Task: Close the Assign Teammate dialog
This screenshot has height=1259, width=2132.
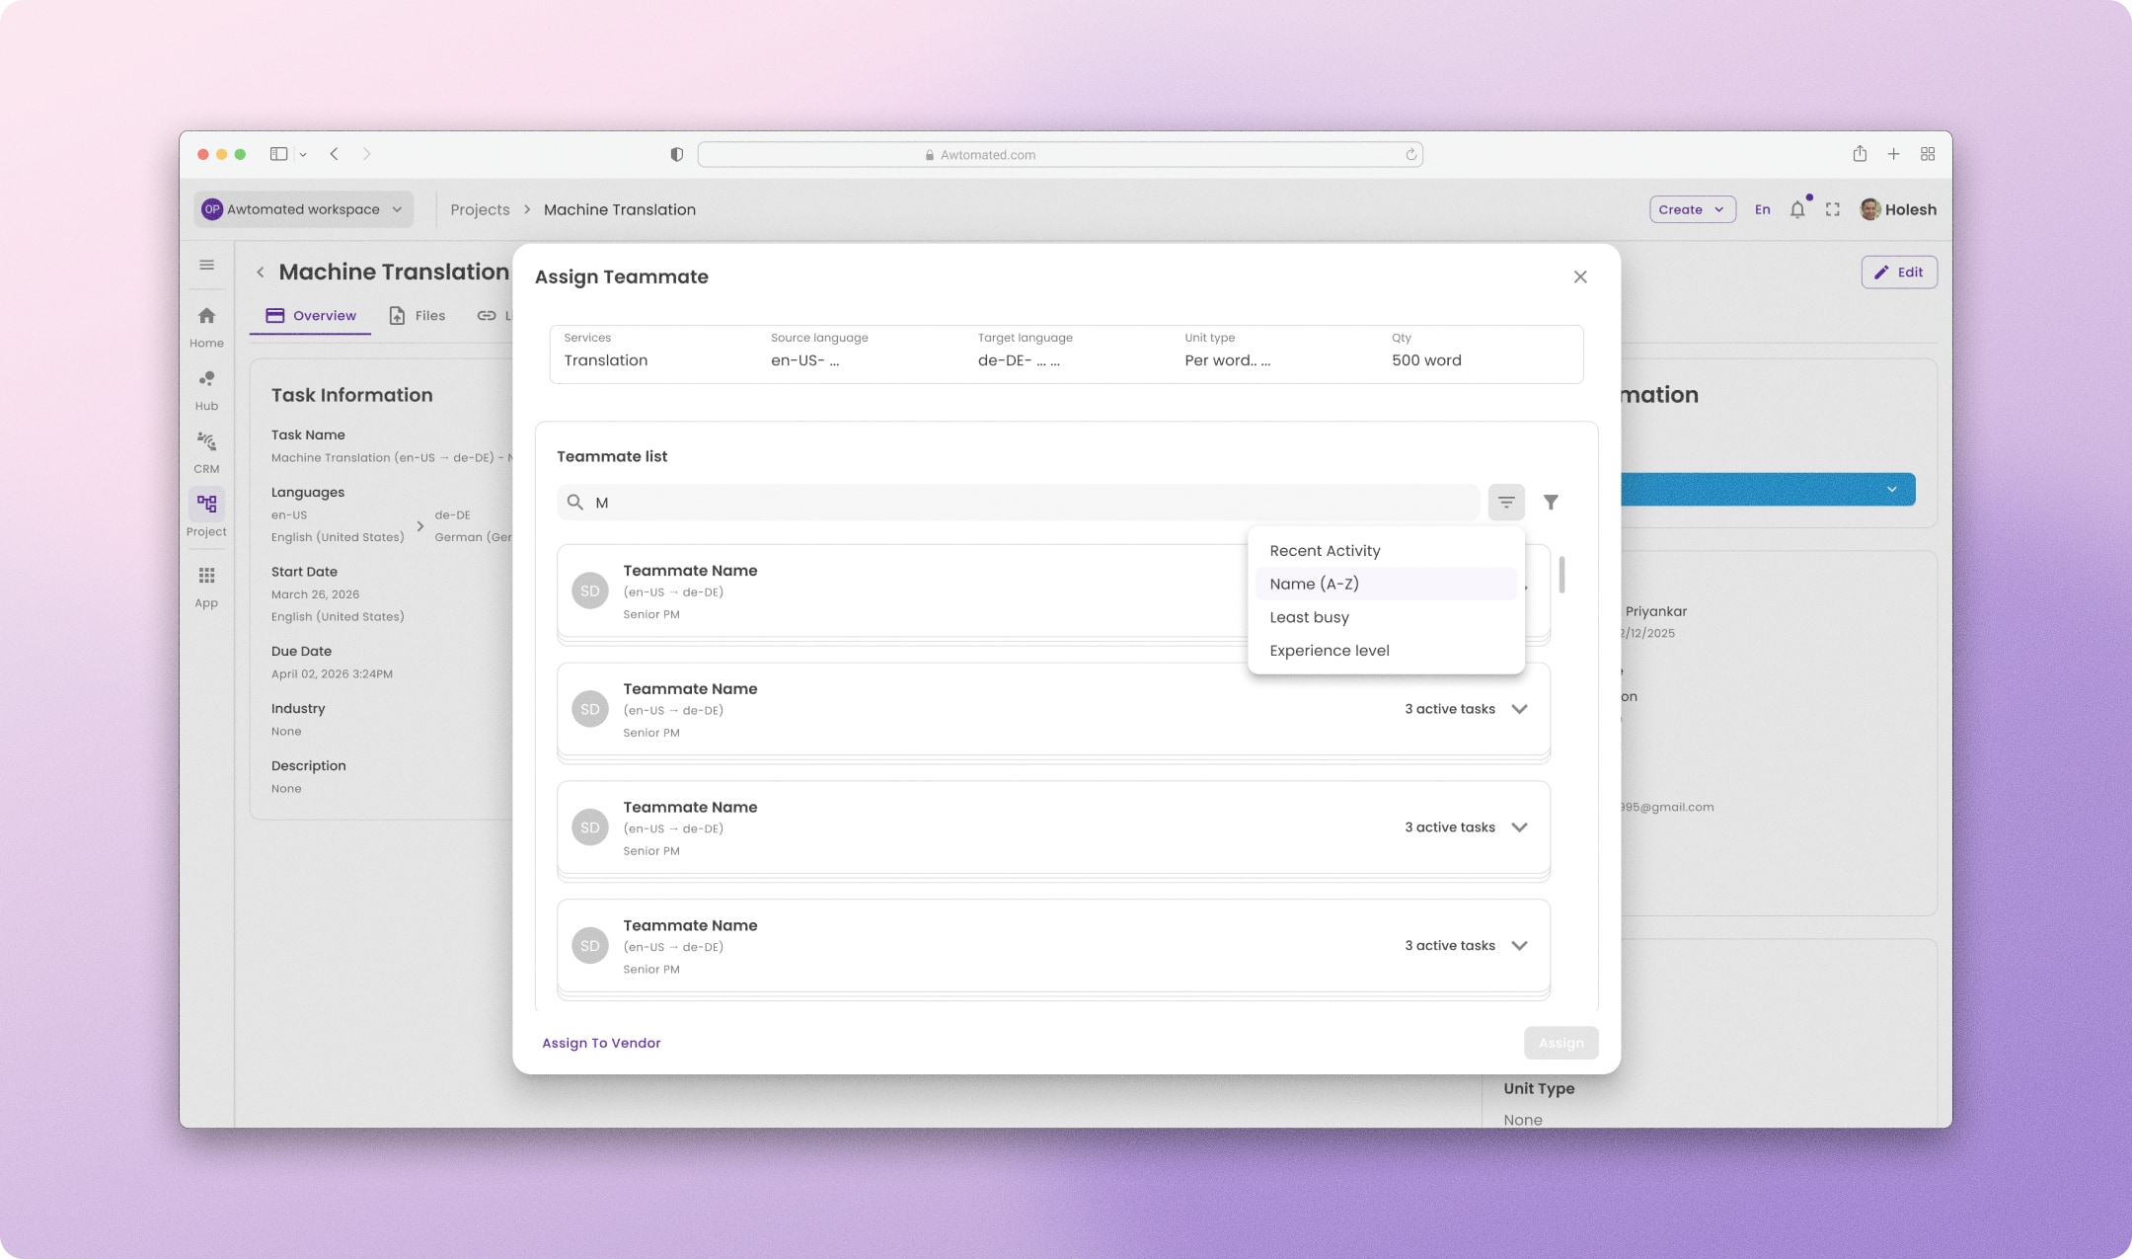Action: [1580, 276]
